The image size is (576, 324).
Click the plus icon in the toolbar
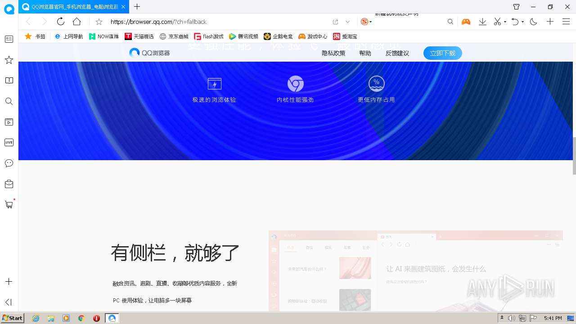click(x=550, y=22)
